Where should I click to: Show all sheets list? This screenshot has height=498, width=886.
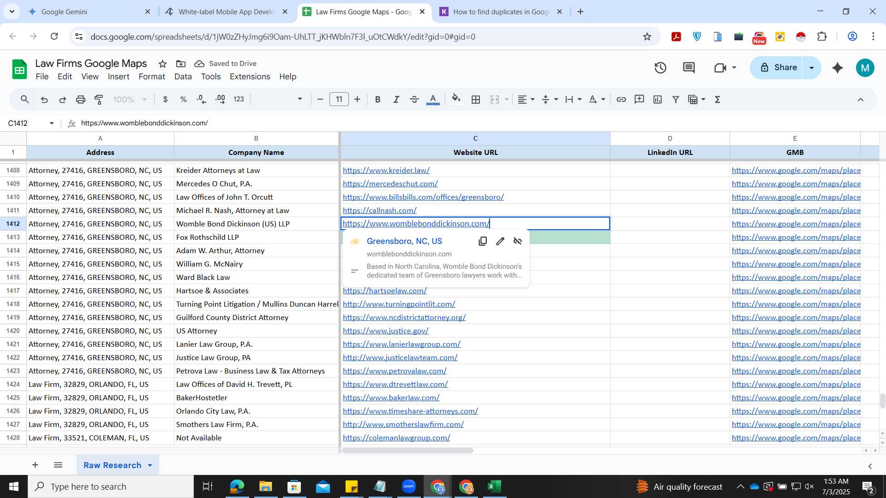tap(58, 465)
